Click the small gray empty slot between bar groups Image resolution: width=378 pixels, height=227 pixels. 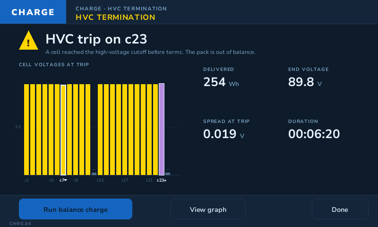click(x=94, y=174)
